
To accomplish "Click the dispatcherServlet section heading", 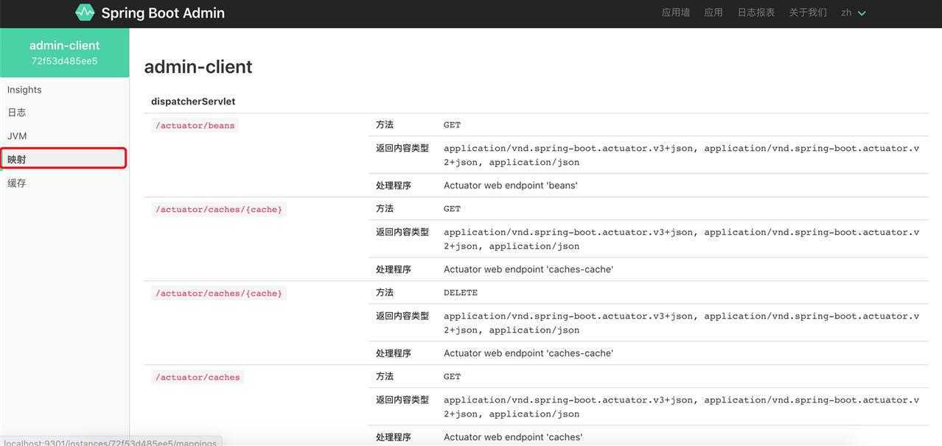I will click(x=193, y=102).
